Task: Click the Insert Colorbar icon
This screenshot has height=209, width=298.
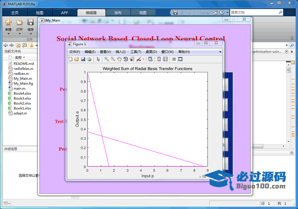Action: pyautogui.click(x=159, y=59)
